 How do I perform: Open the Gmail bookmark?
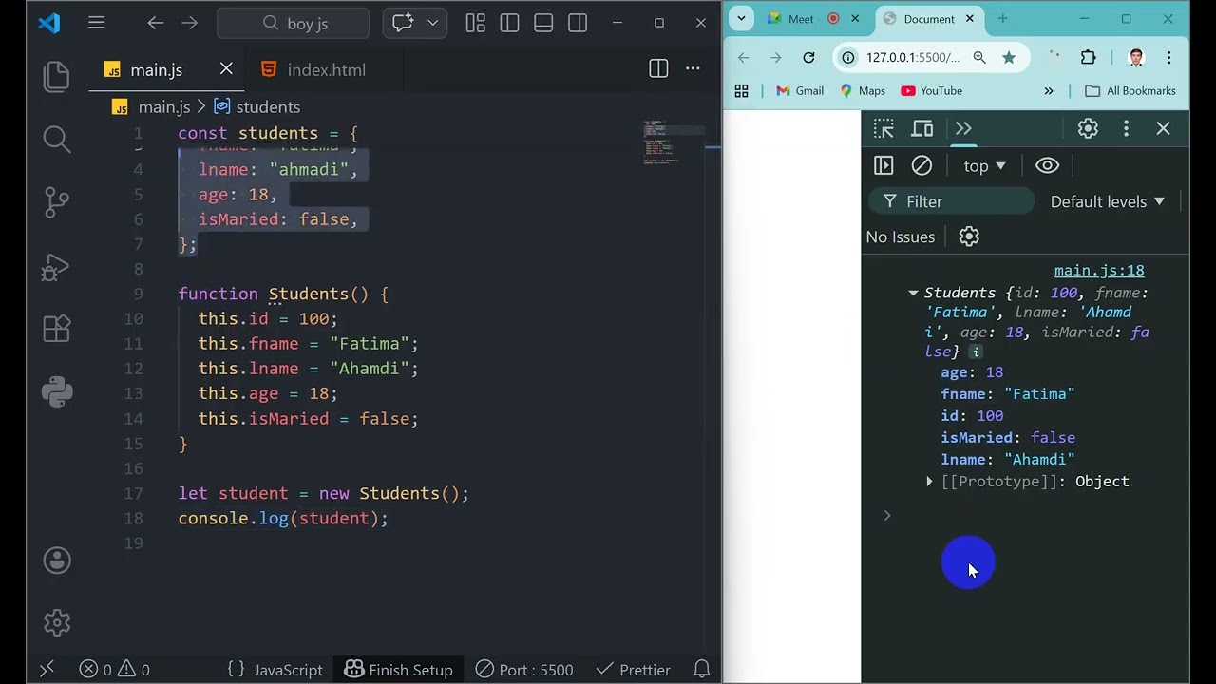click(x=800, y=91)
